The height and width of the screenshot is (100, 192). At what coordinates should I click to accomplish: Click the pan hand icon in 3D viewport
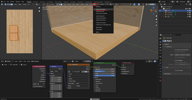(x=156, y=19)
